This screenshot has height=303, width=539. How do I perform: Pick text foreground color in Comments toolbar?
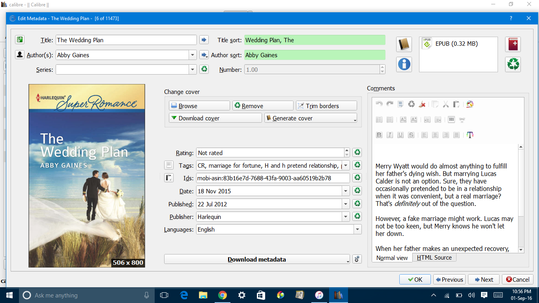pyautogui.click(x=470, y=135)
